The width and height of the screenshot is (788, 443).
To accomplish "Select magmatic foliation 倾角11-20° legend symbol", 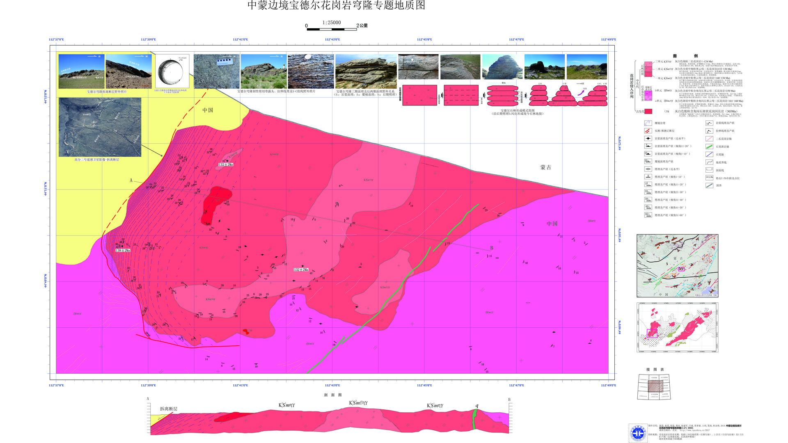I will click(648, 146).
